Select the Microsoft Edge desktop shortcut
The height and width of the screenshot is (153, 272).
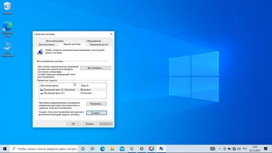pos(7,29)
